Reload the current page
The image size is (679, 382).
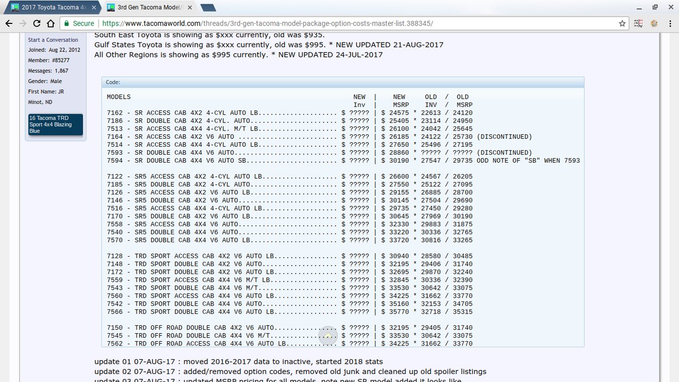[x=37, y=23]
